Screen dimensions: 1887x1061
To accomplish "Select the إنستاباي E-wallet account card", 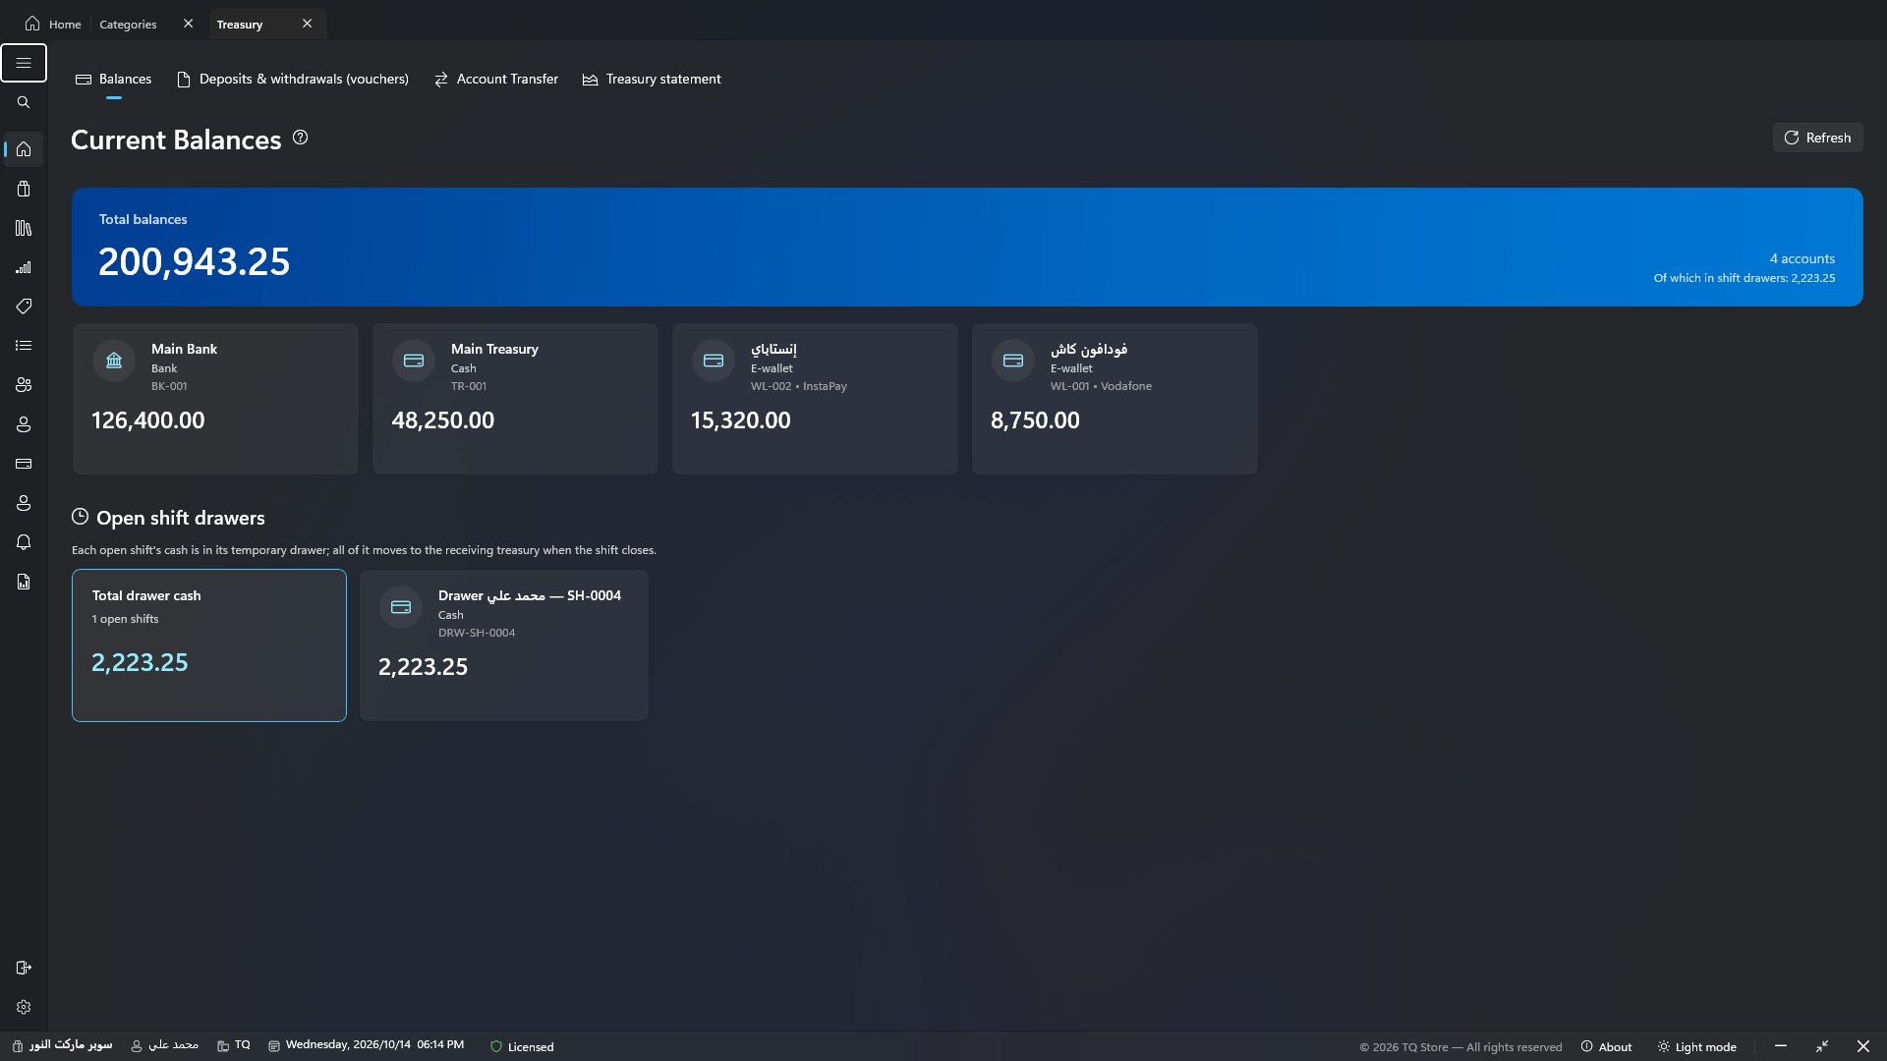I will click(815, 399).
